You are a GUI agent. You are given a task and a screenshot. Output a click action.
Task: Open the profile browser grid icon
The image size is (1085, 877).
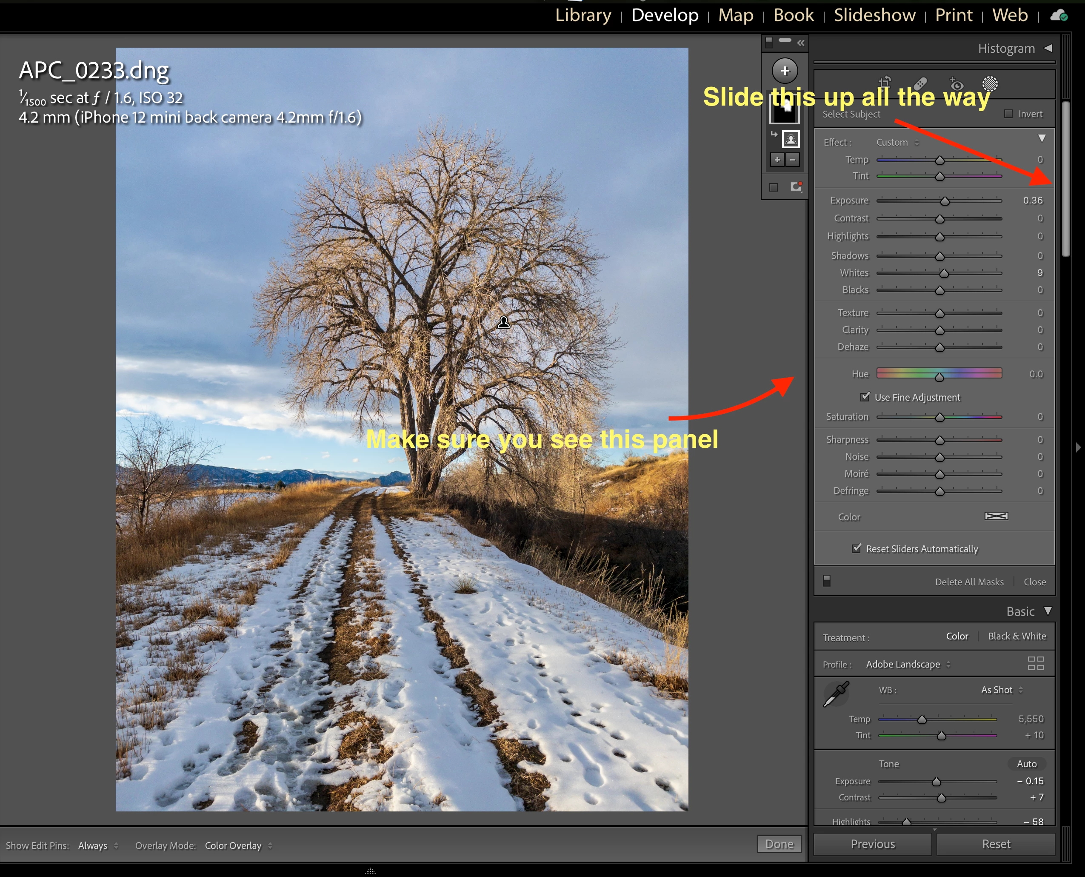[1036, 663]
